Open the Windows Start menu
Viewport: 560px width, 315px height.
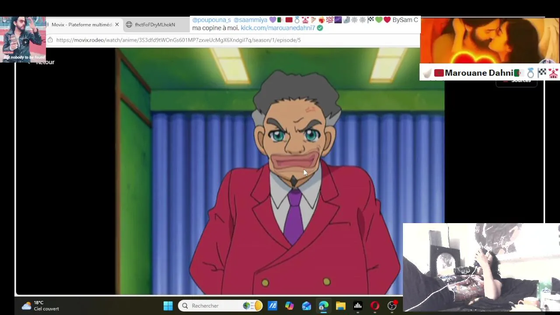pos(168,306)
